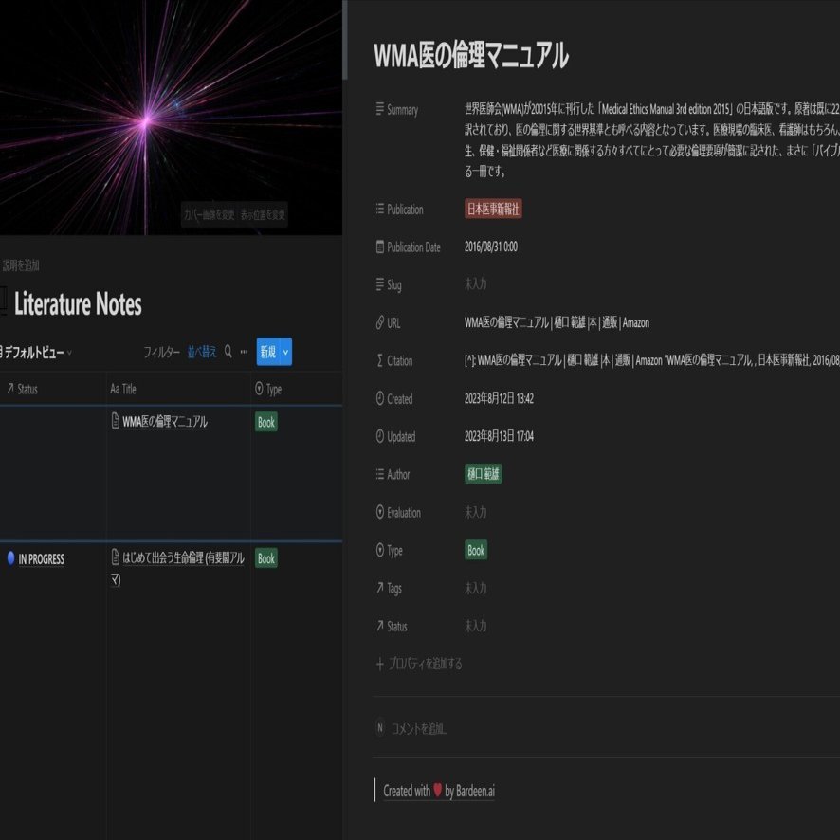
Task: Click the Citation formula (Σ) icon
Action: (380, 360)
